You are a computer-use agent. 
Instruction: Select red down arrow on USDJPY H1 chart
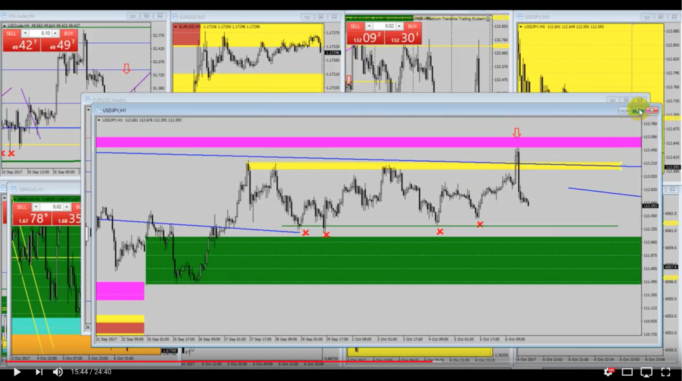[x=517, y=132]
